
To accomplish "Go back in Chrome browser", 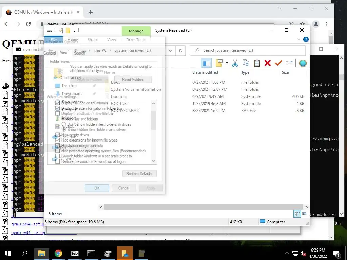I will pyautogui.click(x=7, y=24).
